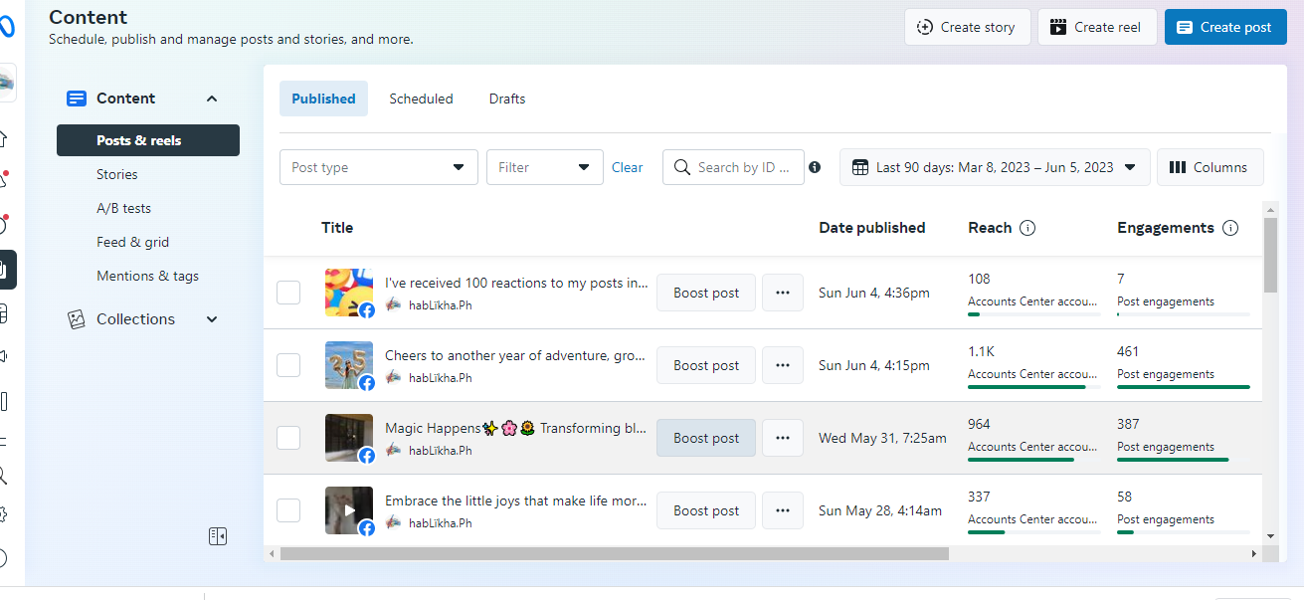
Task: Switch to the Scheduled tab
Action: [421, 99]
